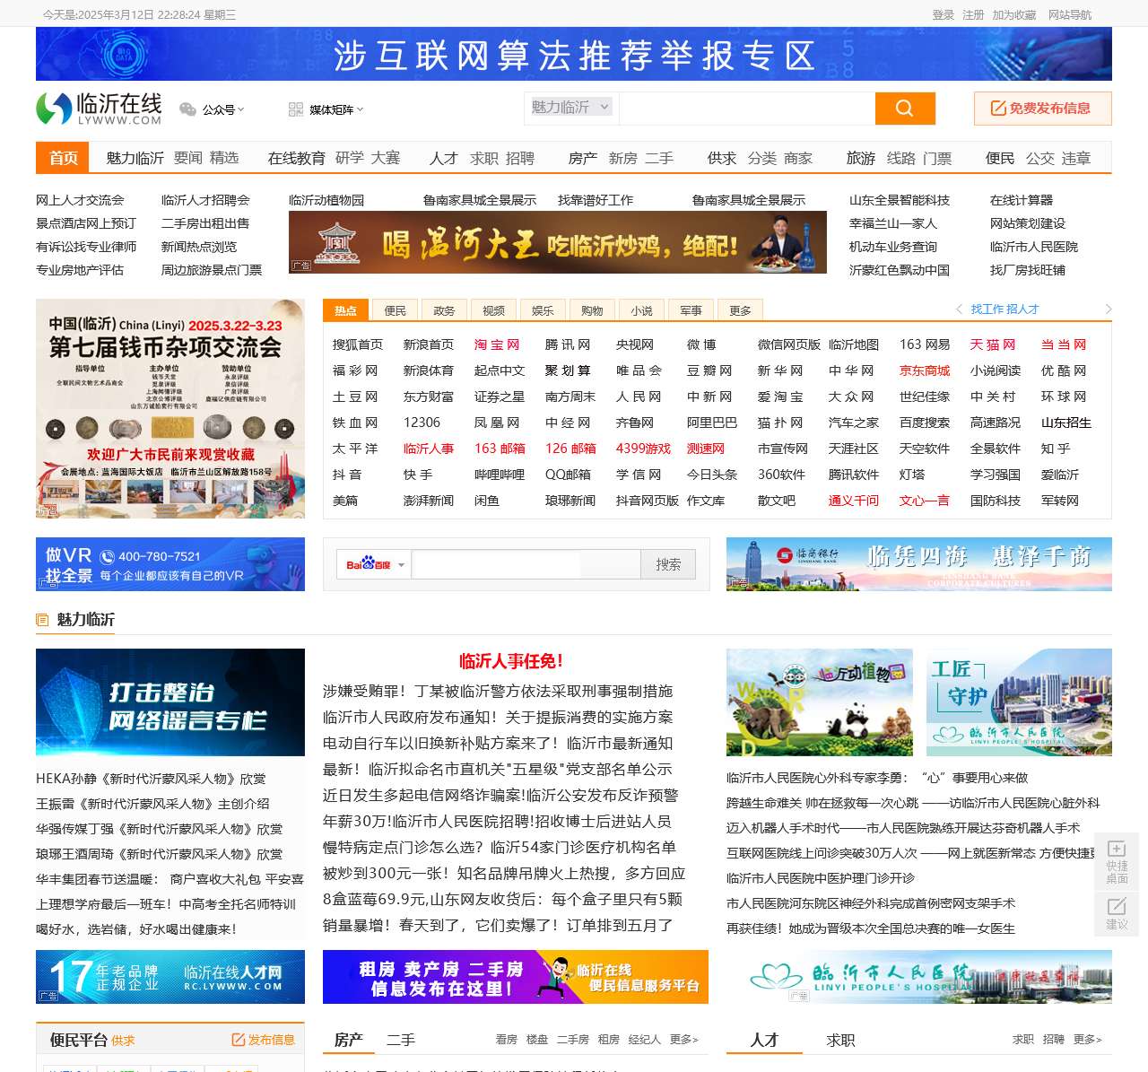Screen dimensions: 1148x1072
Task: Click the 二手 tab beside 房产 heading
Action: tap(401, 1040)
